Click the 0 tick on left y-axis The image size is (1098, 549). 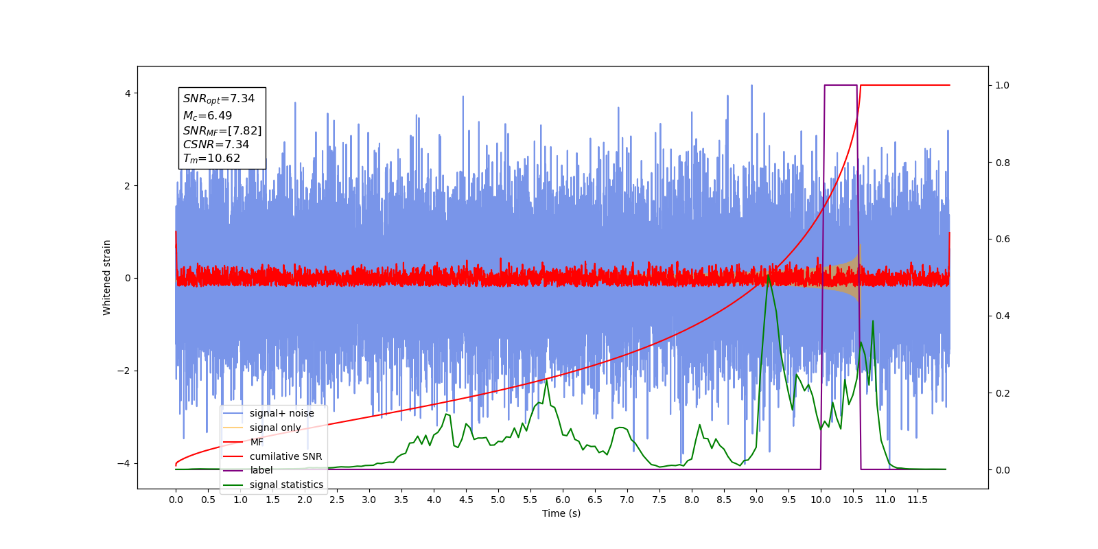click(x=128, y=278)
